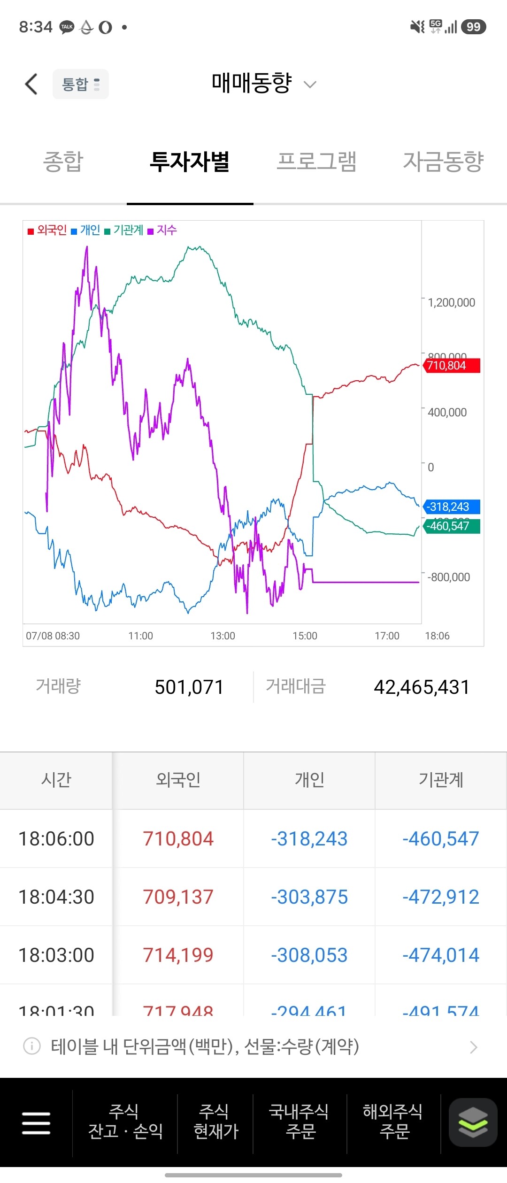The width and height of the screenshot is (507, 1183).
Task: Tap the battery indicator showing 99
Action: pos(473,27)
